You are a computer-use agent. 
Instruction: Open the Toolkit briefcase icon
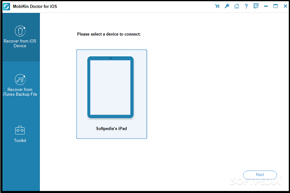(x=20, y=130)
